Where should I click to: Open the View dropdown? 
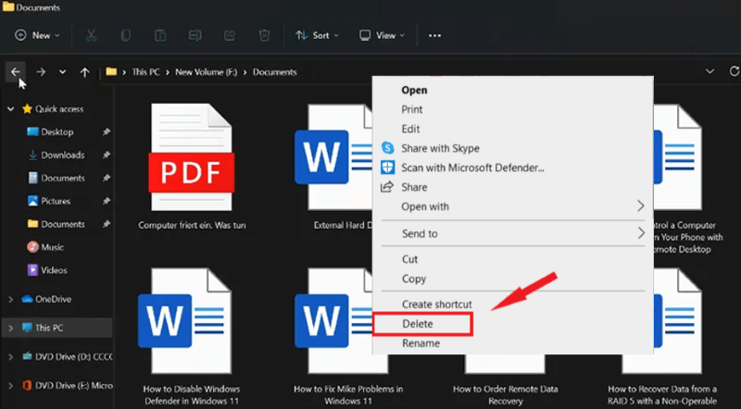pos(382,35)
